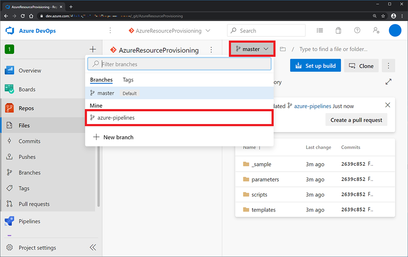
Task: Click the Azure DevOps logo icon
Action: 10,31
